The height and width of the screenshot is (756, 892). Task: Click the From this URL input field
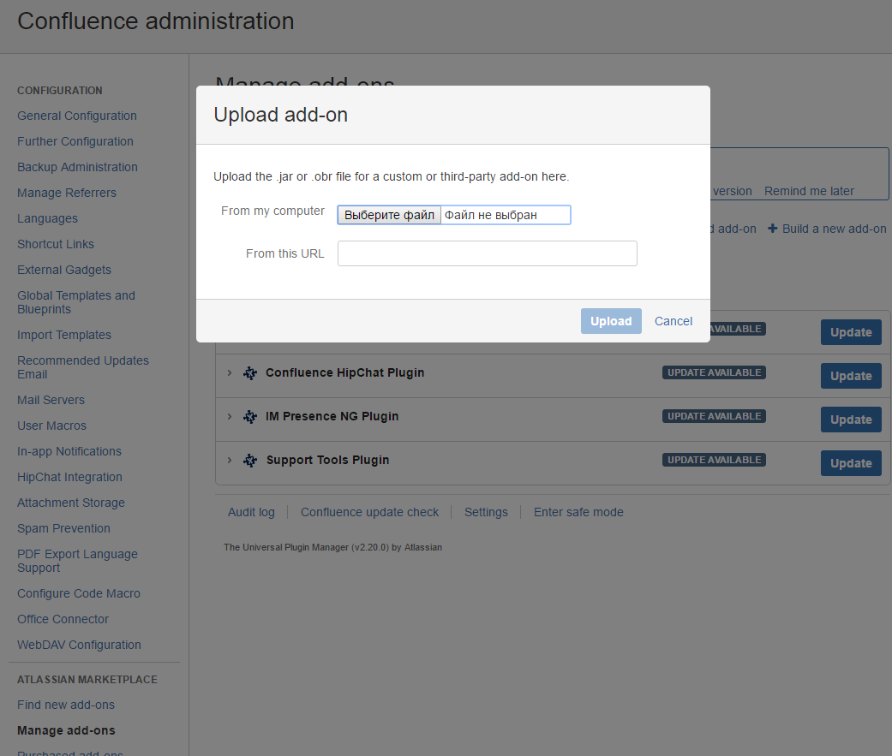point(487,253)
